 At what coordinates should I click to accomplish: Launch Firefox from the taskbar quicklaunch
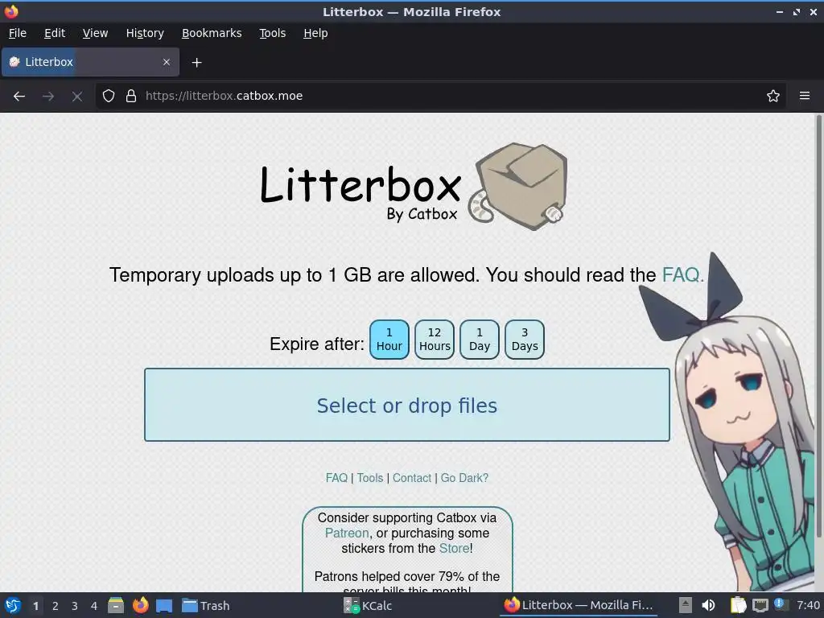[140, 605]
